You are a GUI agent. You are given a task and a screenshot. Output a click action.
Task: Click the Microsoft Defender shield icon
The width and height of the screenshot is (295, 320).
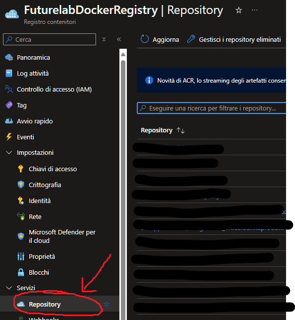pyautogui.click(x=21, y=236)
